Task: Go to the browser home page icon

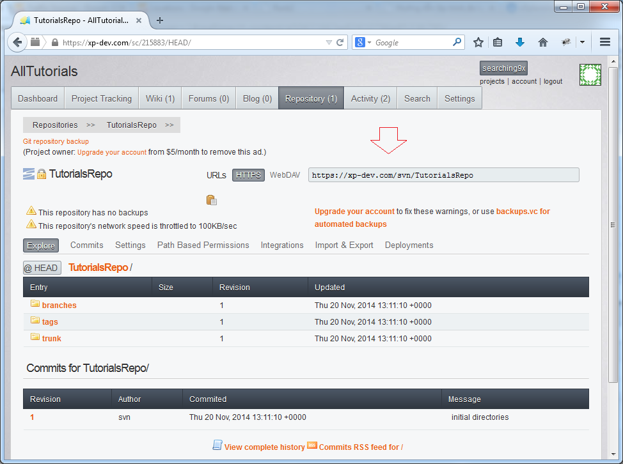Action: [543, 42]
